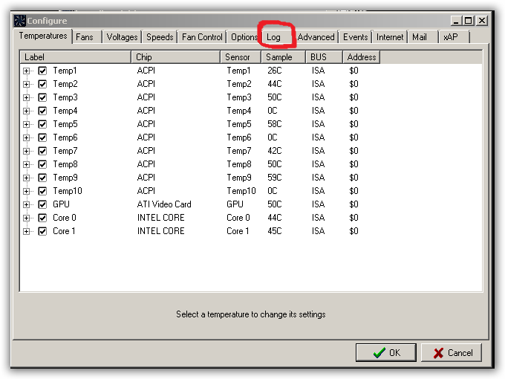Uncheck the Temp2 checkbox
This screenshot has width=505, height=379.
(x=42, y=84)
